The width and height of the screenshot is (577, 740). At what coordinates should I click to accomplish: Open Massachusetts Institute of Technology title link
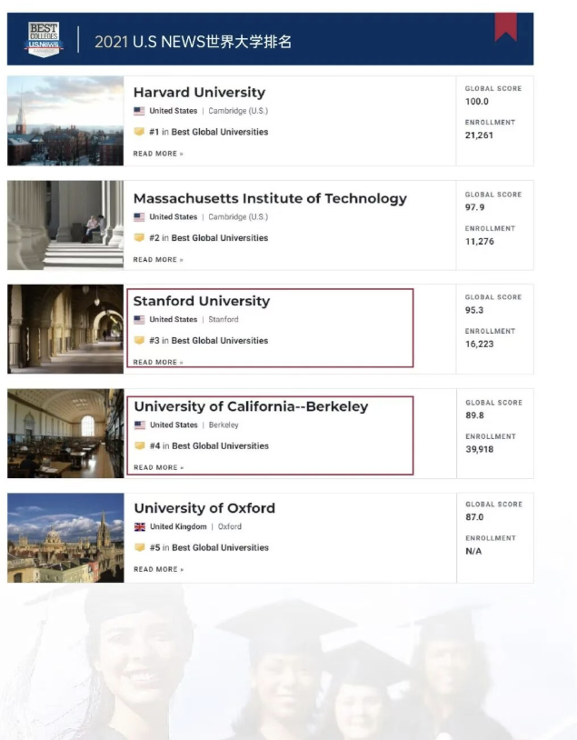click(x=270, y=199)
